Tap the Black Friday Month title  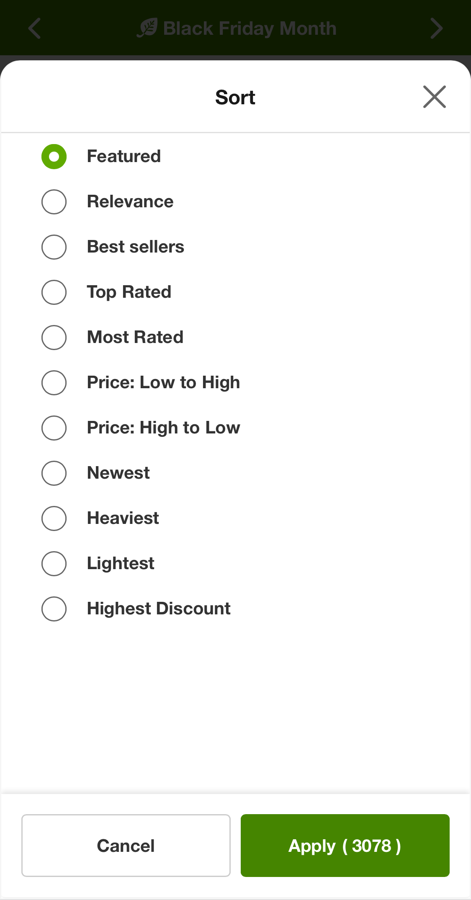(250, 28)
